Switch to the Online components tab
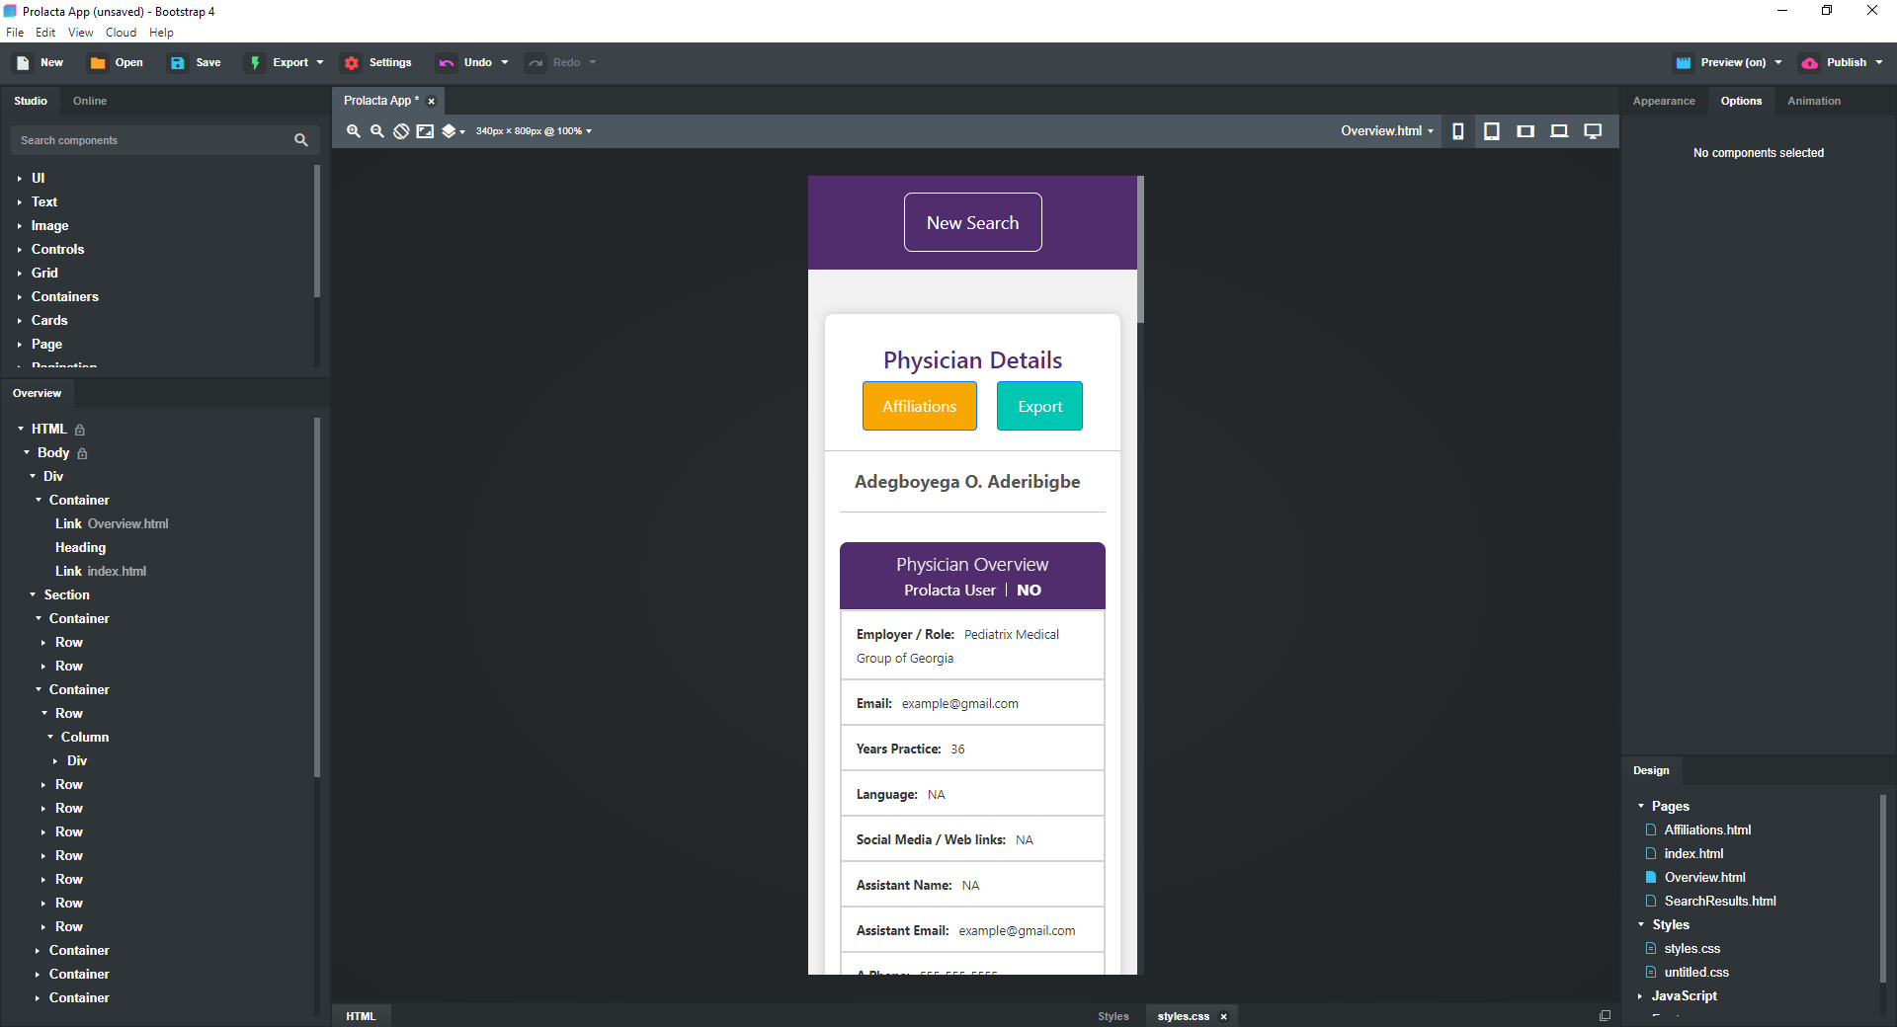1897x1027 pixels. 90,102
